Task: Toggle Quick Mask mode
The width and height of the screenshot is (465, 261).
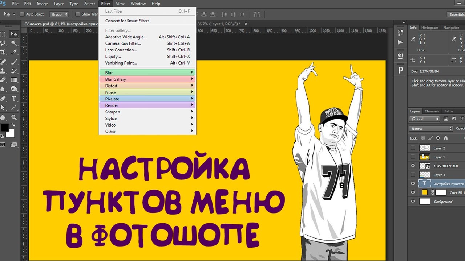Action: 3,145
